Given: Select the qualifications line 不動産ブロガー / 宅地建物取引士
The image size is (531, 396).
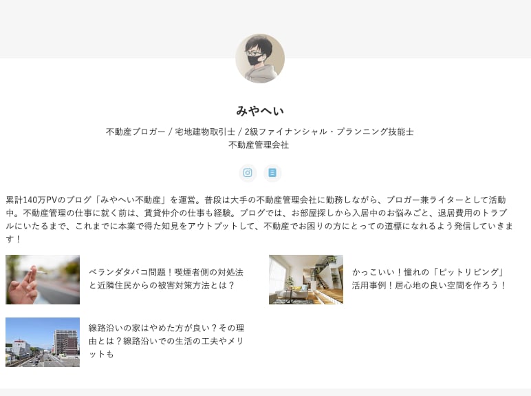Looking at the screenshot, I should click(260, 132).
